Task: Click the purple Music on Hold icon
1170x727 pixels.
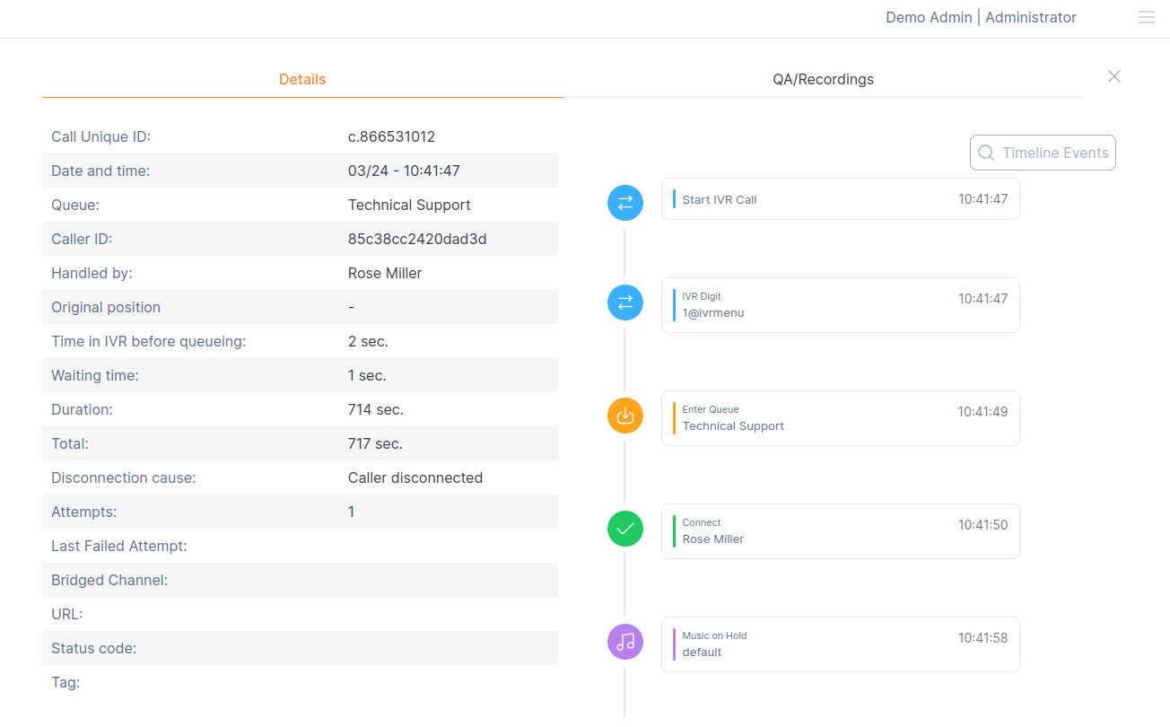Action: tap(625, 642)
